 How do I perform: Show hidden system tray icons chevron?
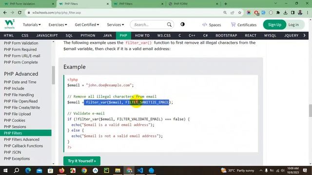click(x=261, y=171)
